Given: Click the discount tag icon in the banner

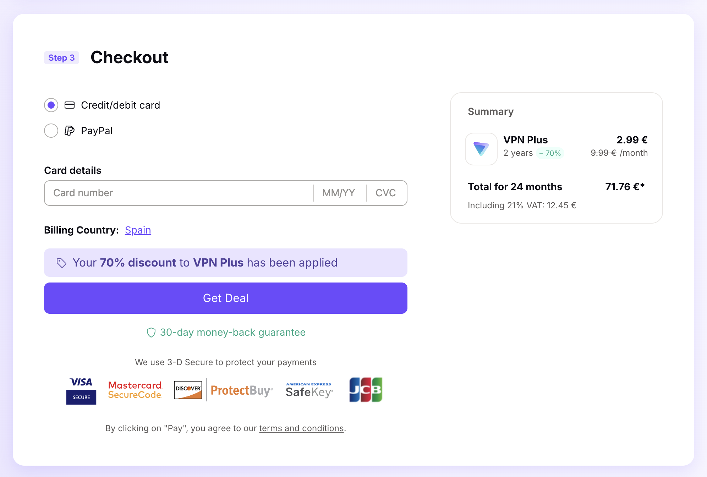Looking at the screenshot, I should coord(61,263).
